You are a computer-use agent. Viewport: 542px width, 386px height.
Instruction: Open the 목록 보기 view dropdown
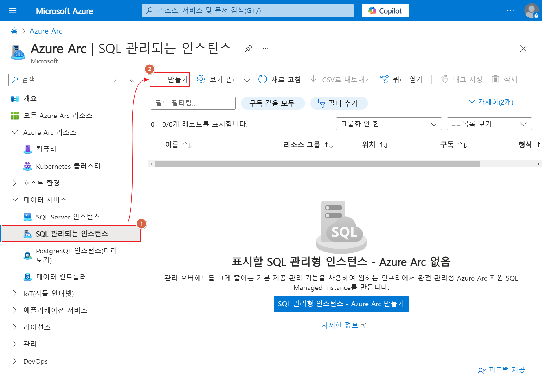(489, 124)
